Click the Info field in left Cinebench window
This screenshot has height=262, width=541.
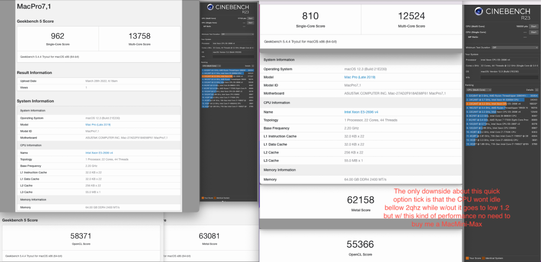tap(233, 57)
